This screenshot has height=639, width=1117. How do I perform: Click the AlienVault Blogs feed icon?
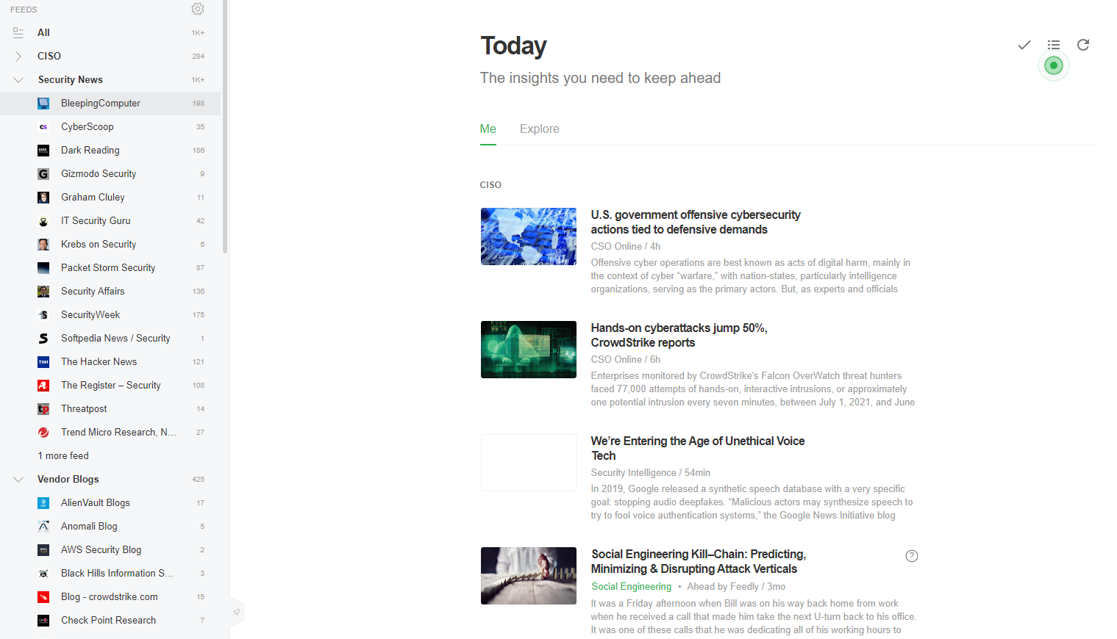click(43, 503)
